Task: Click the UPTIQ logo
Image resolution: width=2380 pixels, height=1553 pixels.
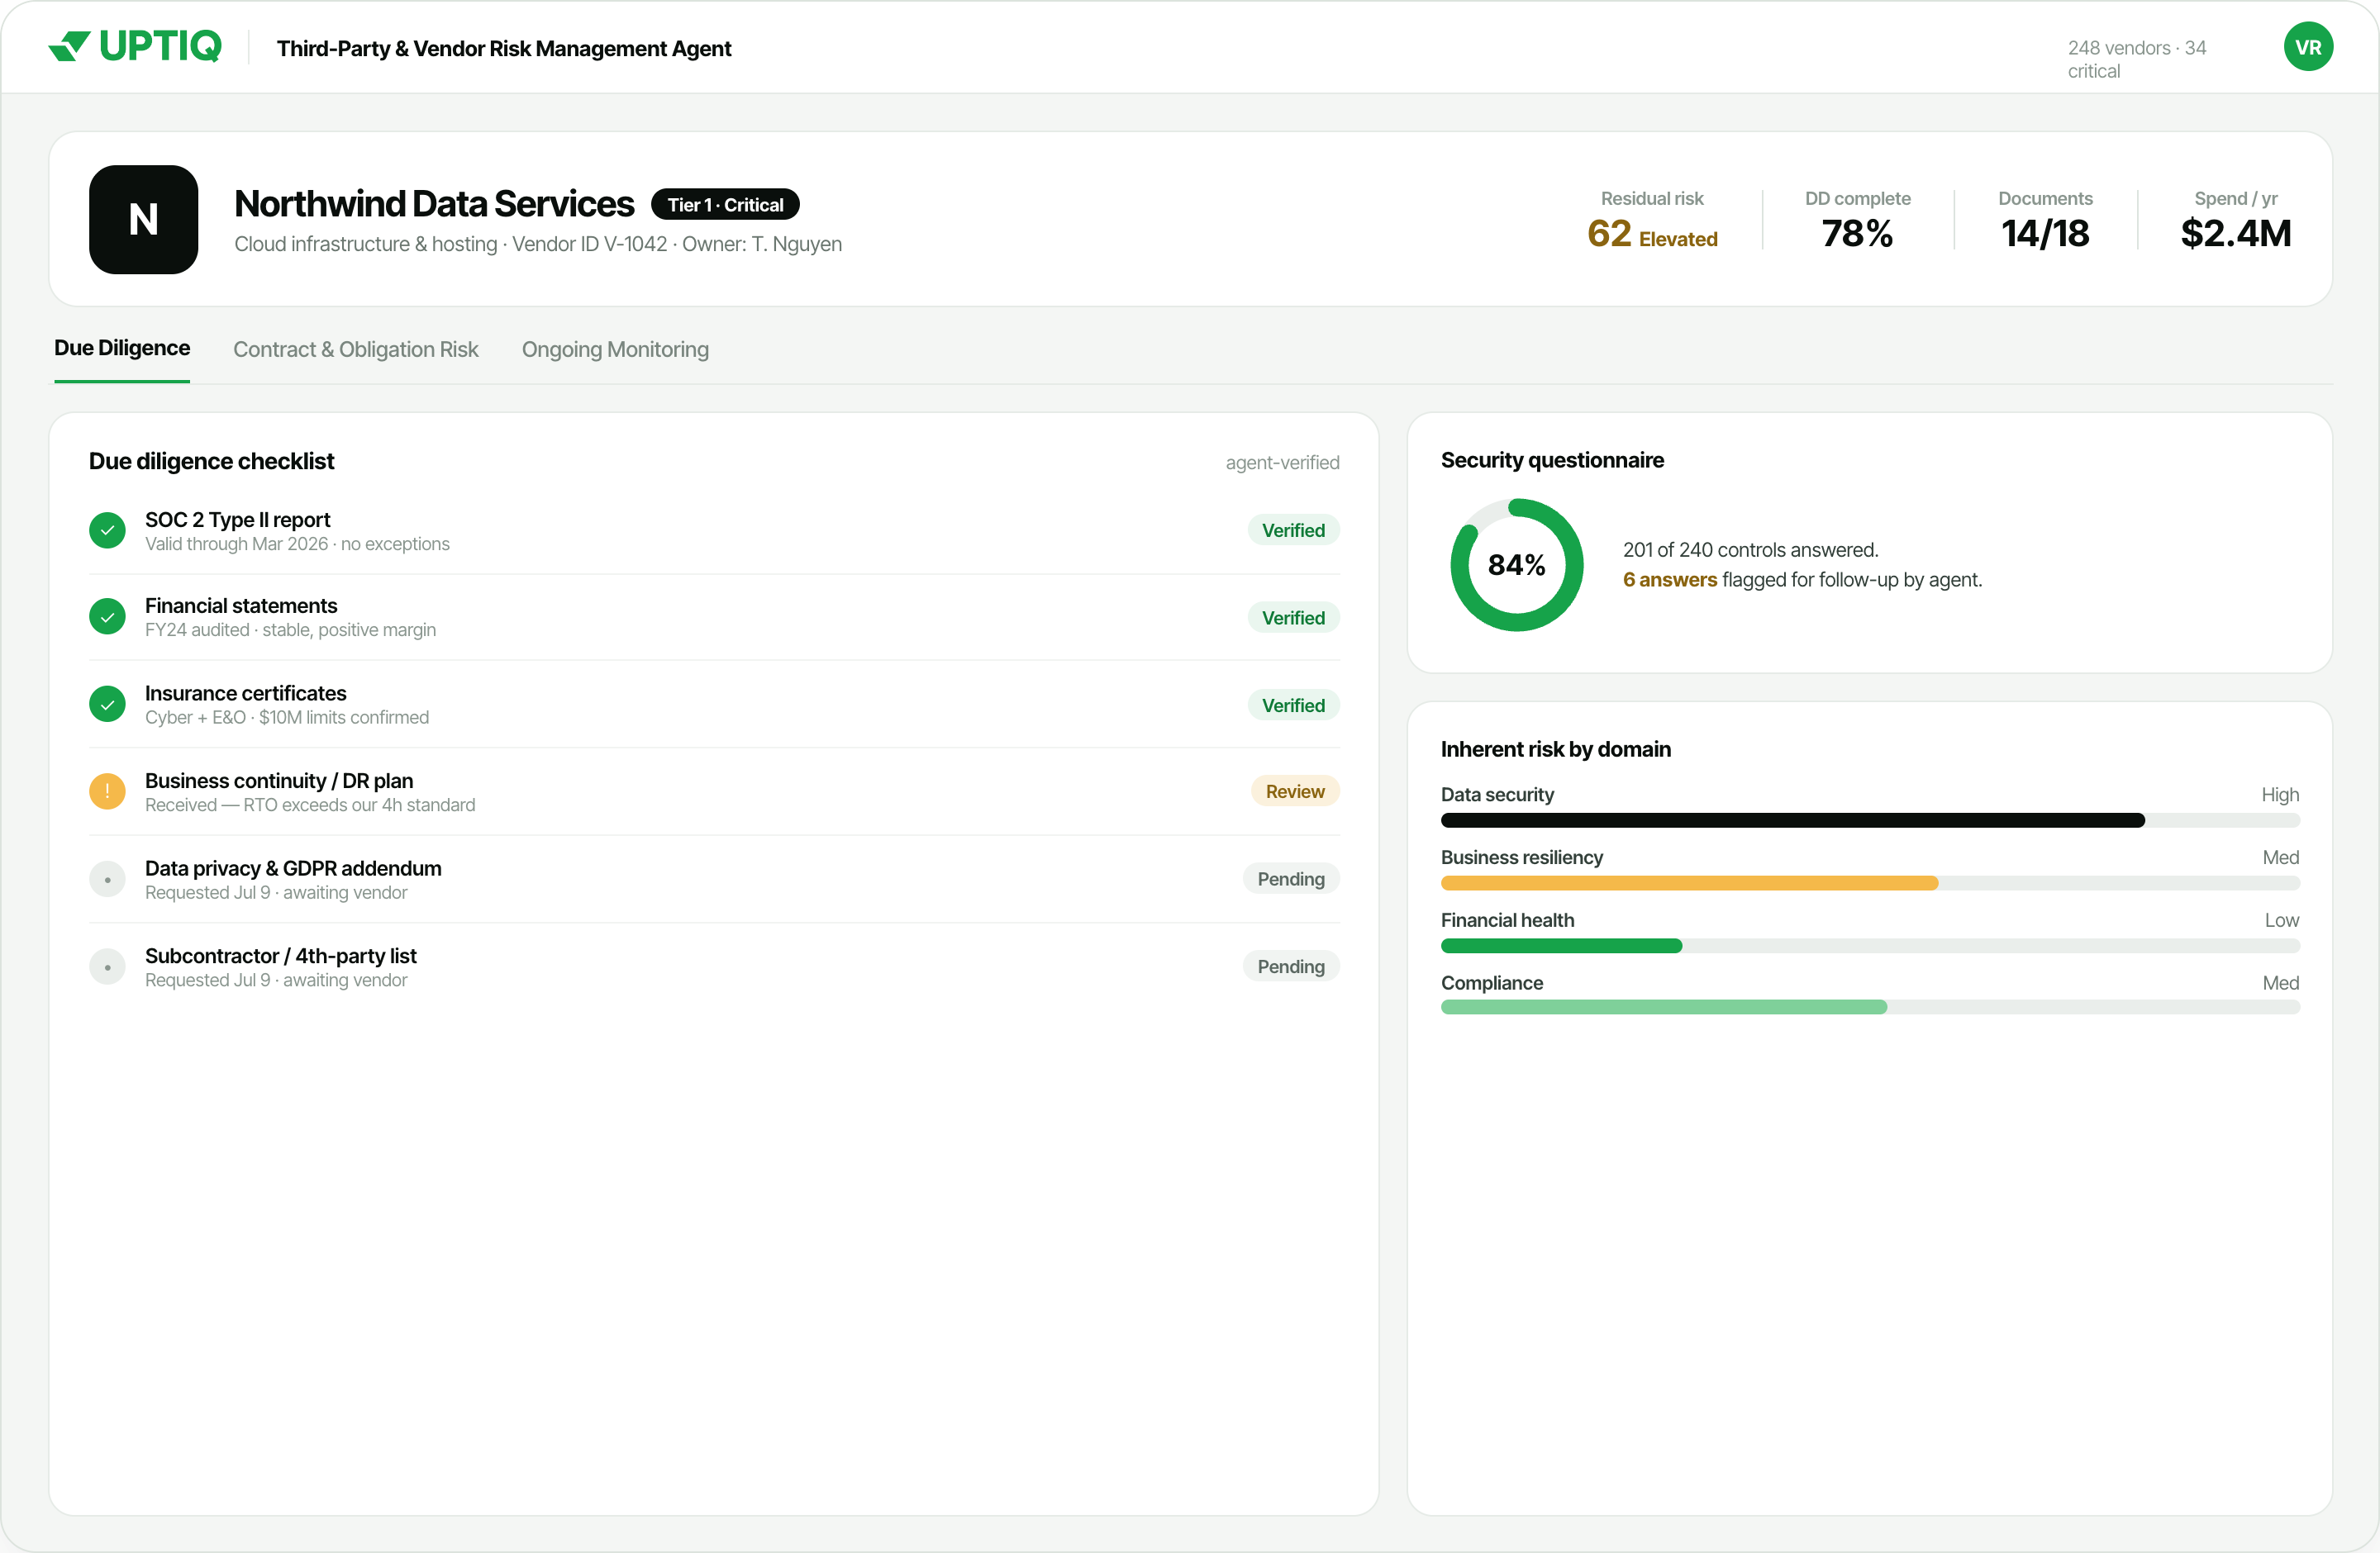Action: [135, 46]
